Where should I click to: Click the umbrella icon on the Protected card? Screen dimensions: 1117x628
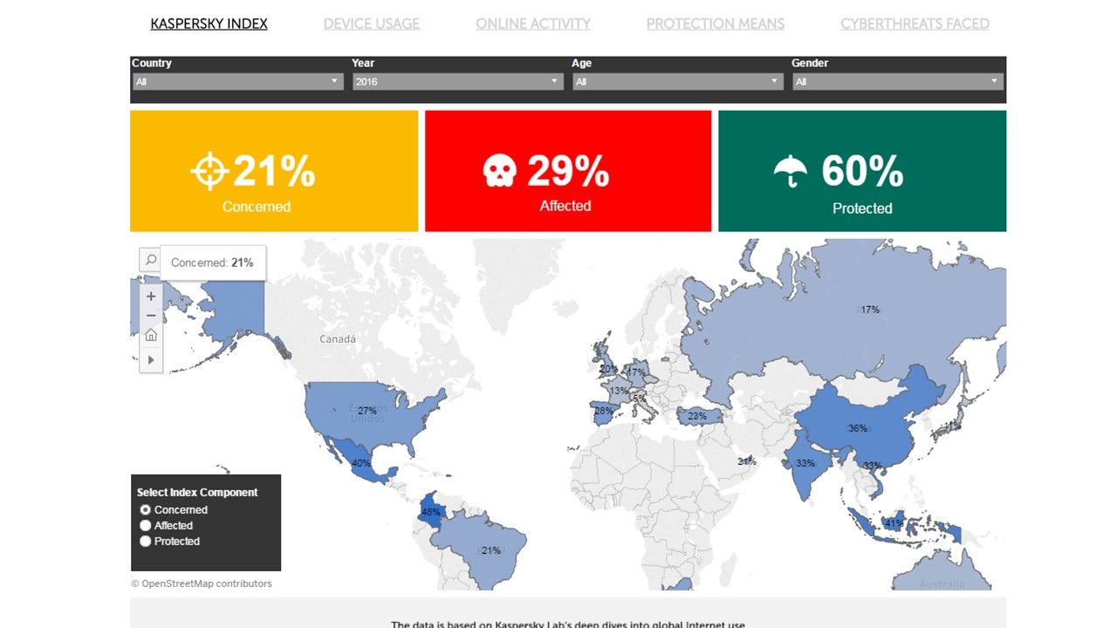click(791, 171)
